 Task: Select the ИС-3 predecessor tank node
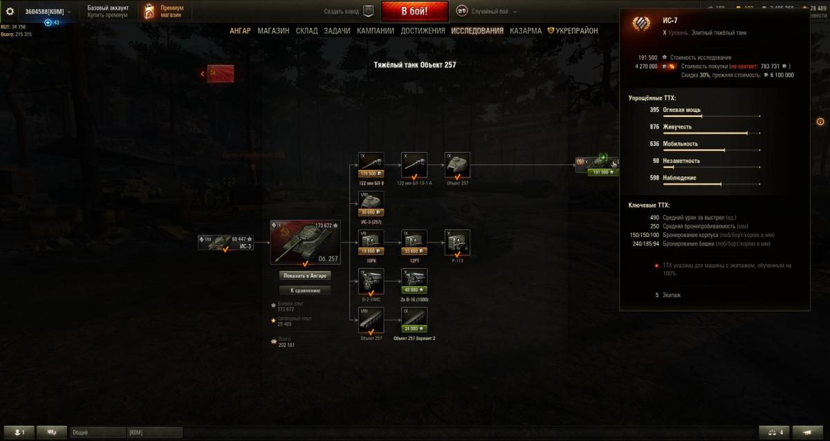click(226, 243)
